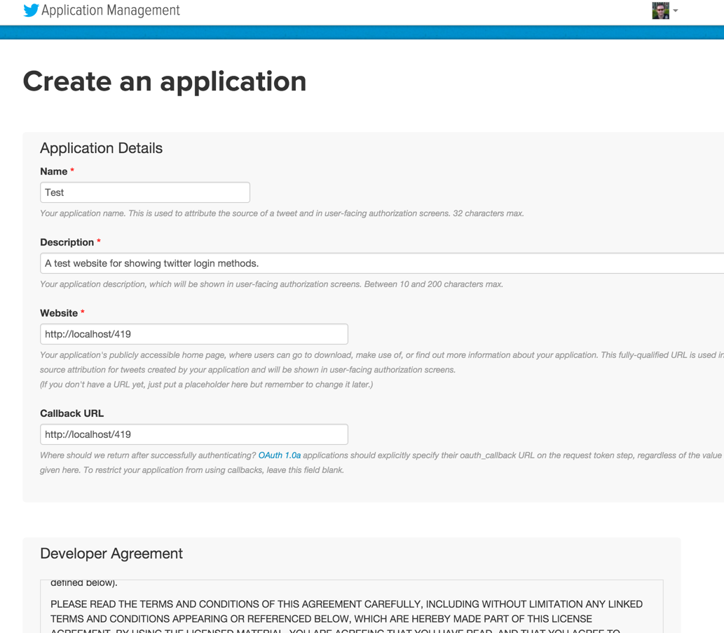
Task: Click the Callback URL input box
Action: pos(194,434)
